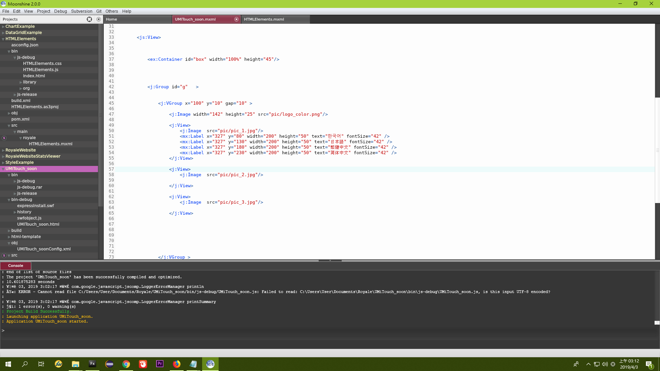
Task: Click the Windows search icon
Action: tap(24, 364)
